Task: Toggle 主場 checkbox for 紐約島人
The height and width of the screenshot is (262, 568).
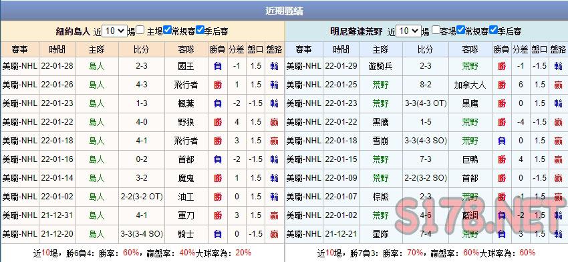Action: point(140,31)
